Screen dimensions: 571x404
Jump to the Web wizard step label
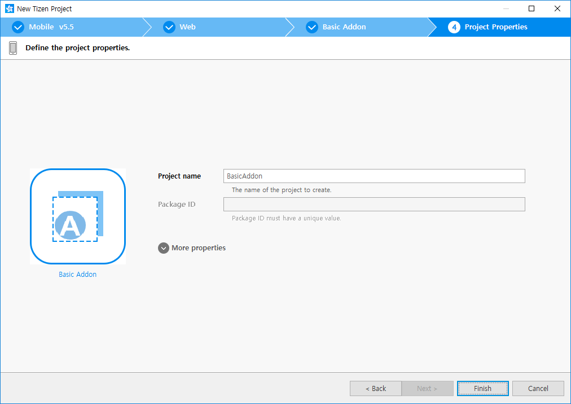(x=187, y=27)
